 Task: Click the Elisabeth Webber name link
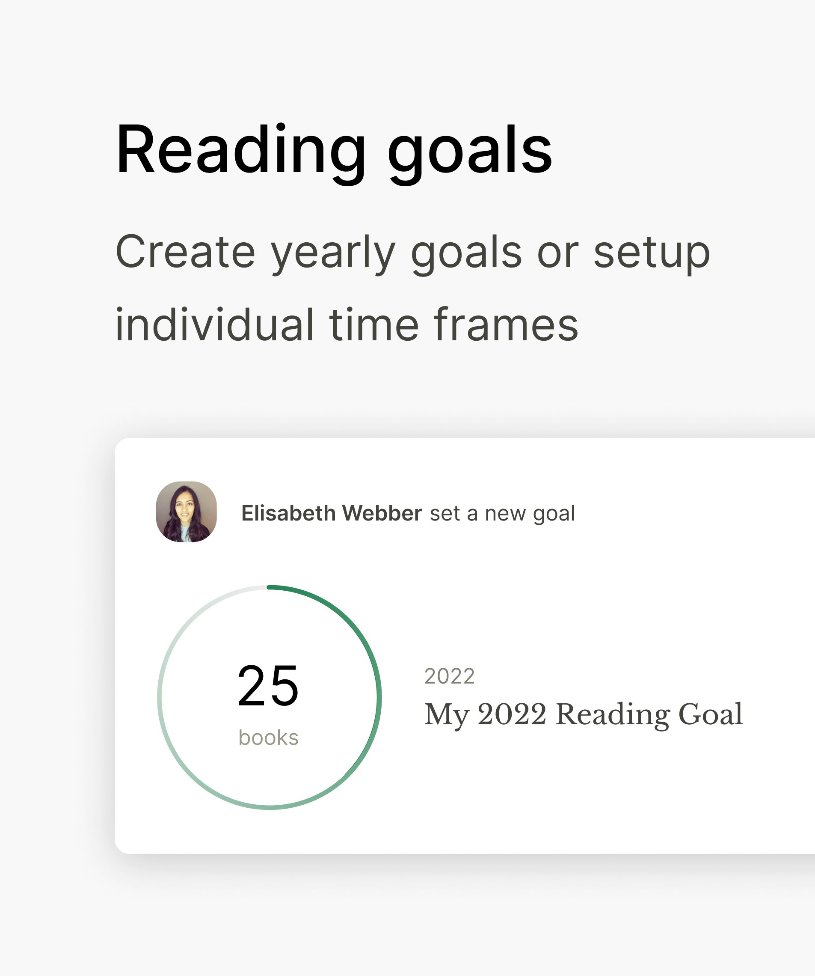pos(331,514)
